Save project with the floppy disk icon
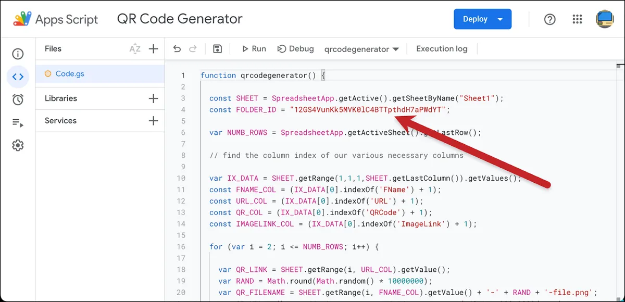This screenshot has height=302, width=625. [218, 49]
